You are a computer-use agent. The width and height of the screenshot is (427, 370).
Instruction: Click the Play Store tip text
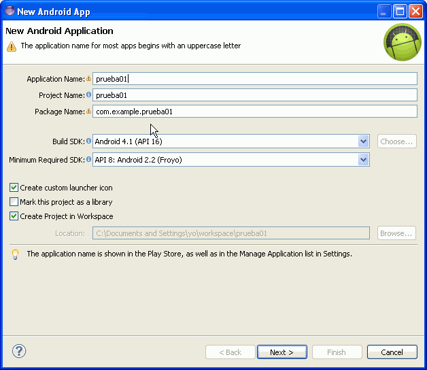pyautogui.click(x=189, y=254)
